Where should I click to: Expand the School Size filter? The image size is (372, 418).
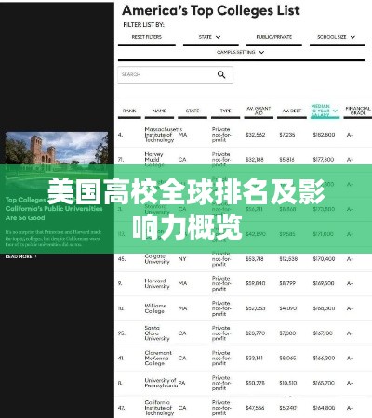[337, 37]
